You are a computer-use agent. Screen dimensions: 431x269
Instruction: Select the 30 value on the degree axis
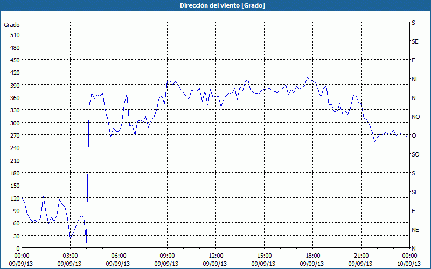pos(17,236)
